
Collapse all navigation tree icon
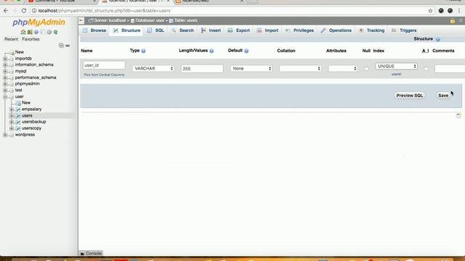click(61, 46)
